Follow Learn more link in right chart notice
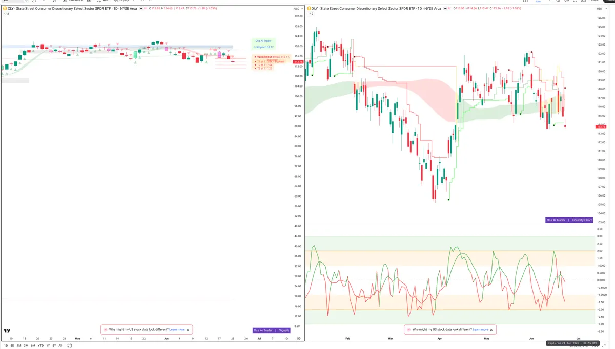Image resolution: width=615 pixels, height=349 pixels. [480, 330]
